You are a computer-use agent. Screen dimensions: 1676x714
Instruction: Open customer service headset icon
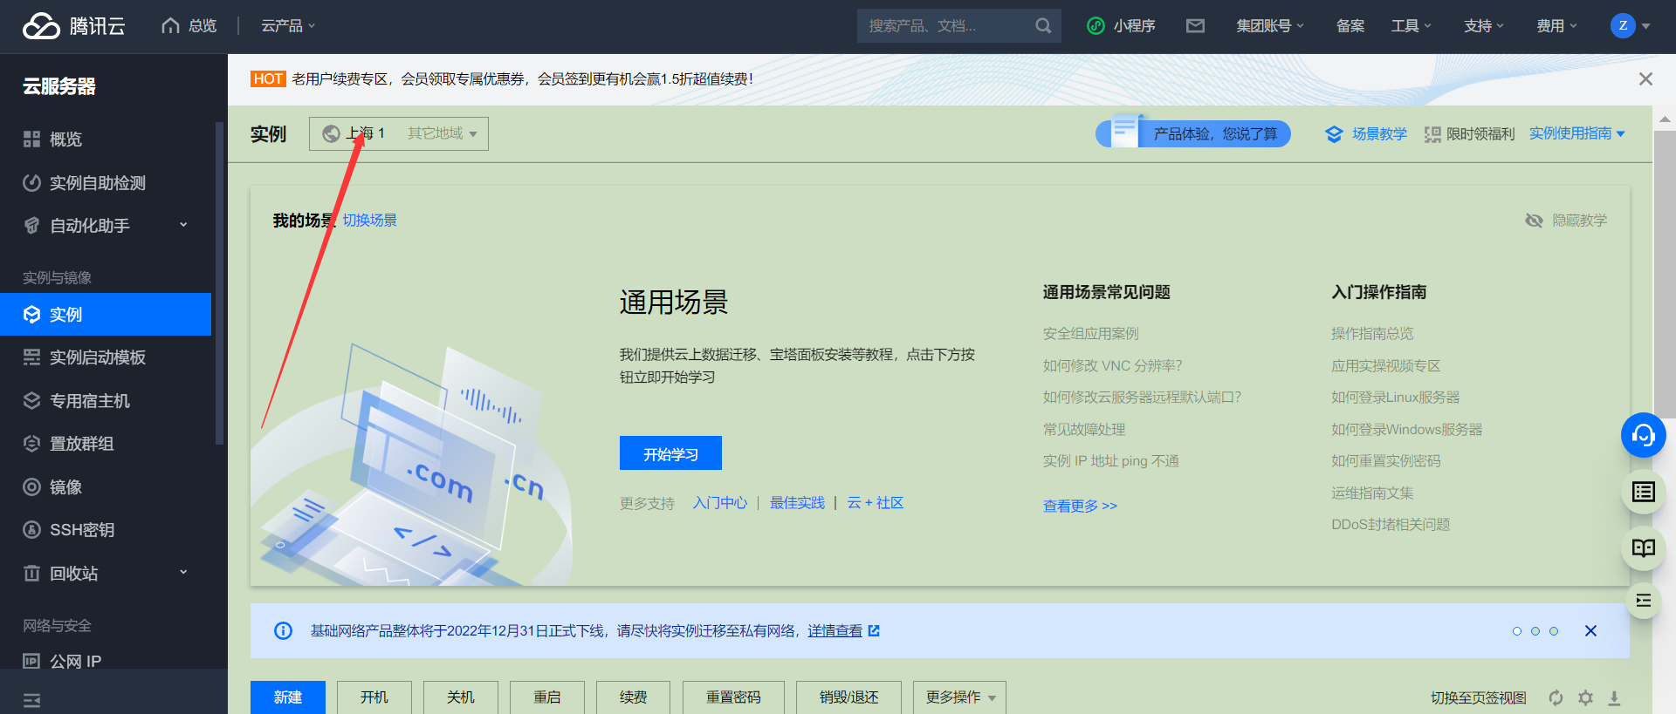pyautogui.click(x=1643, y=435)
